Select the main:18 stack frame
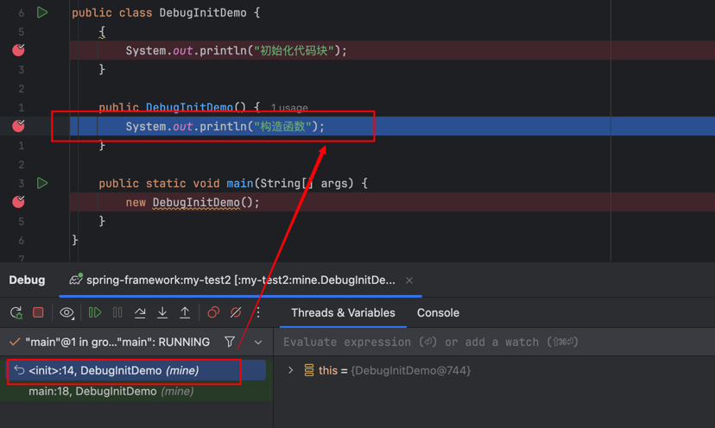Viewport: 715px width, 428px height. coord(111,391)
